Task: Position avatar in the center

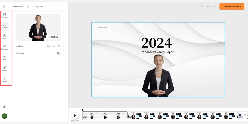Action: 54,46
